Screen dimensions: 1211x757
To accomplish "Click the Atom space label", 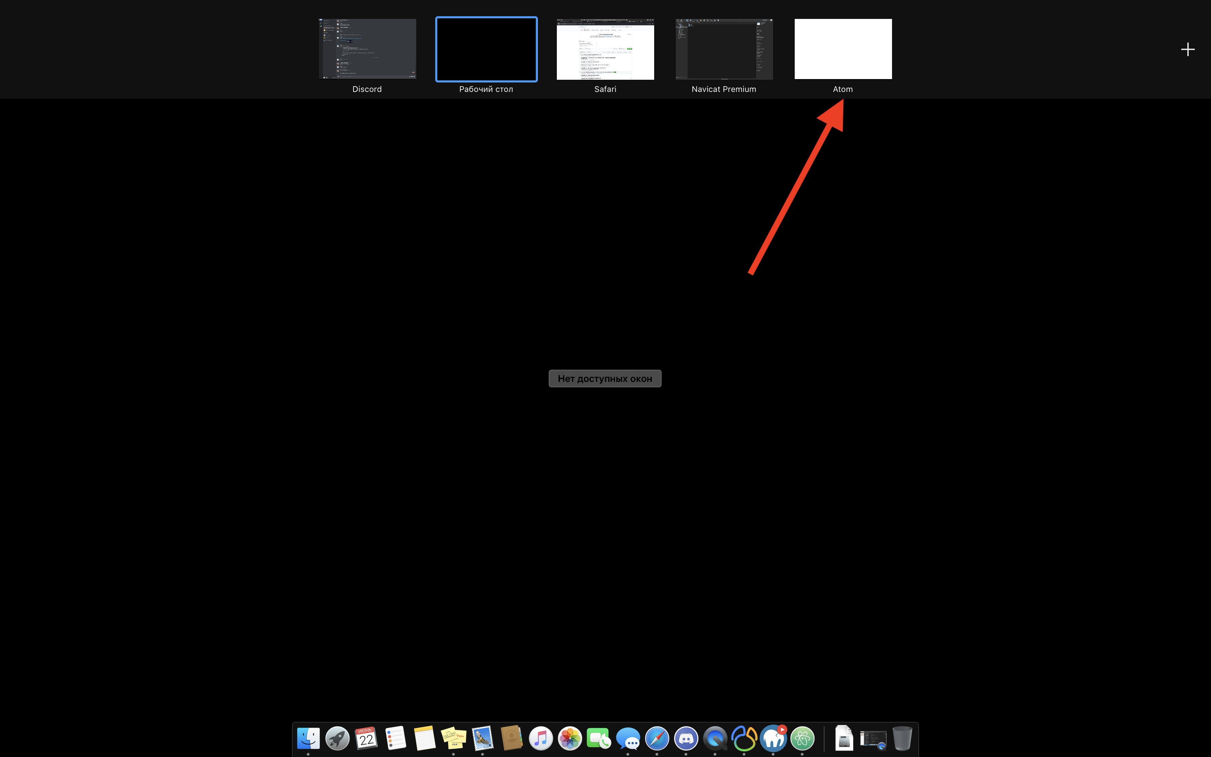I will pyautogui.click(x=843, y=89).
